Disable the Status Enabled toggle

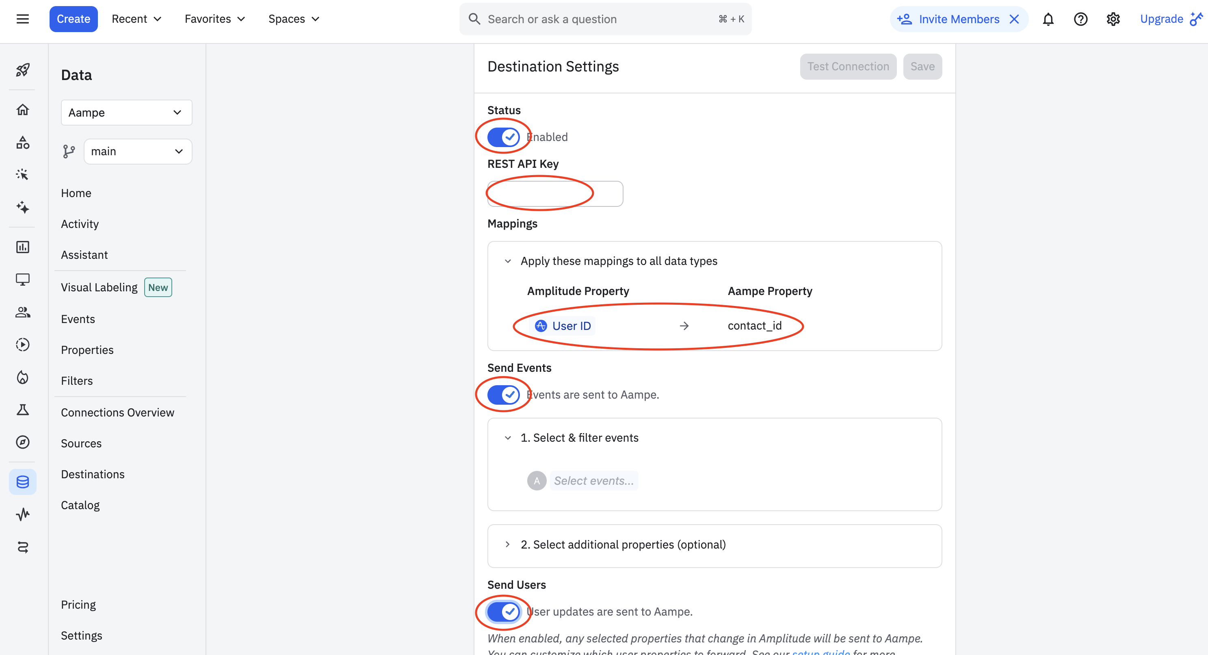click(x=503, y=137)
